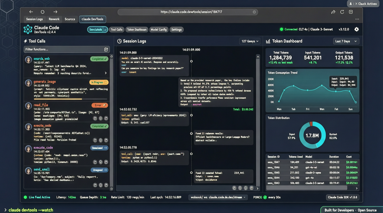Toggle the Senclateds switch with checkmark
The width and height of the screenshot is (383, 213).
97,29
